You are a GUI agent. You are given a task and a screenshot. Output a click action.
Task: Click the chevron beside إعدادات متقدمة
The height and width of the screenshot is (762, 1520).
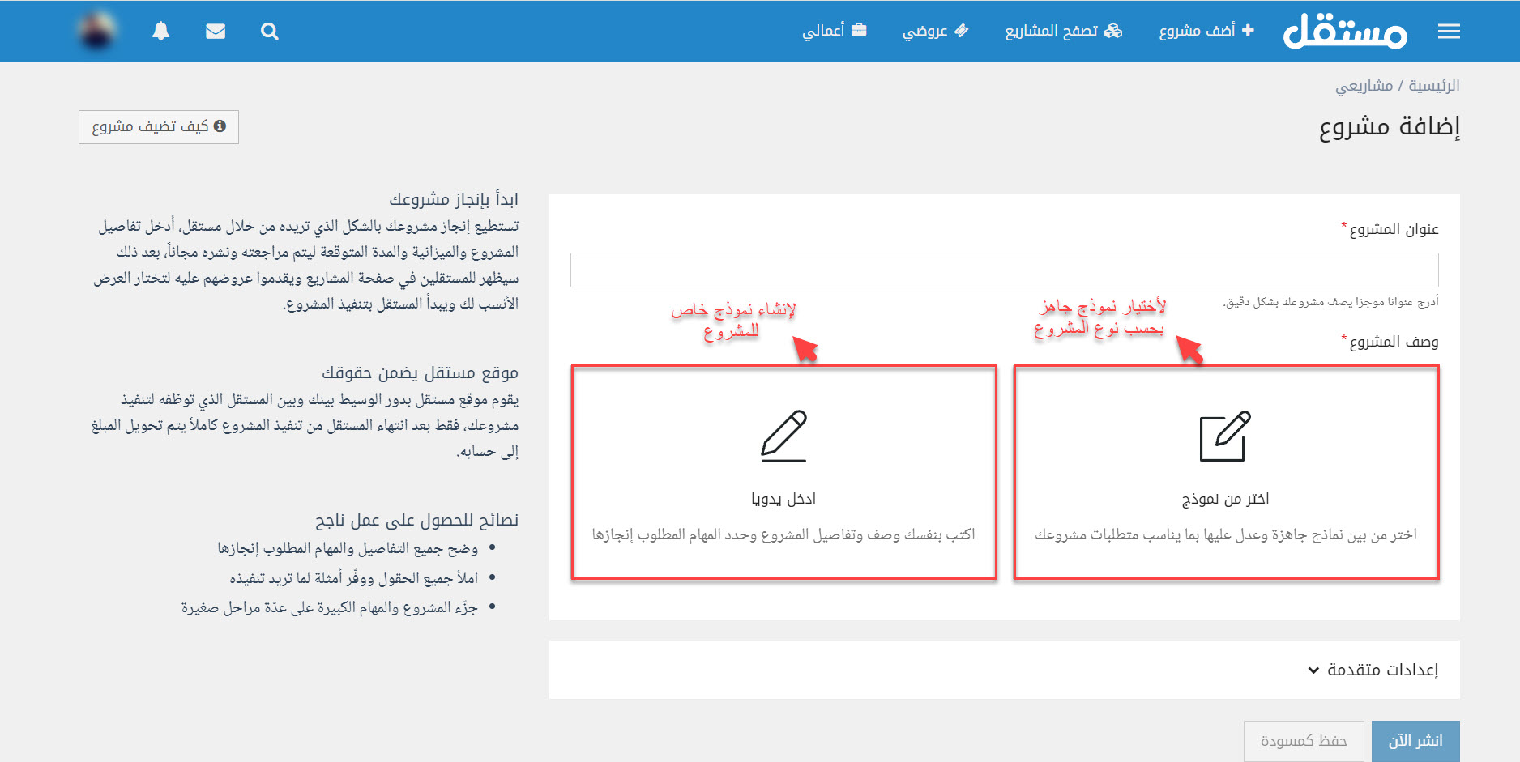pyautogui.click(x=1313, y=670)
